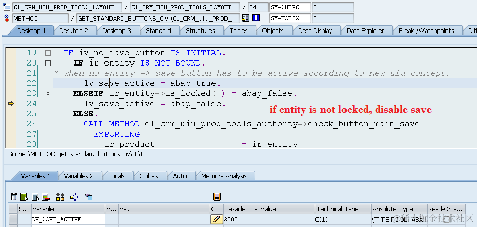Click the gray list icon after green one
This screenshot has width=477, height=227.
click(x=35, y=197)
